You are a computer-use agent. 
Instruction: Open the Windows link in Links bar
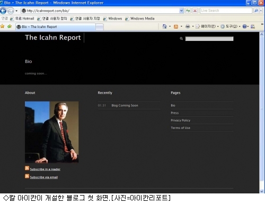tap(112, 18)
